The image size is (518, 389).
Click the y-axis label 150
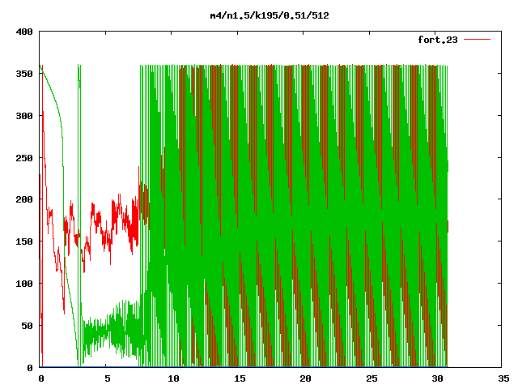pyautogui.click(x=24, y=242)
